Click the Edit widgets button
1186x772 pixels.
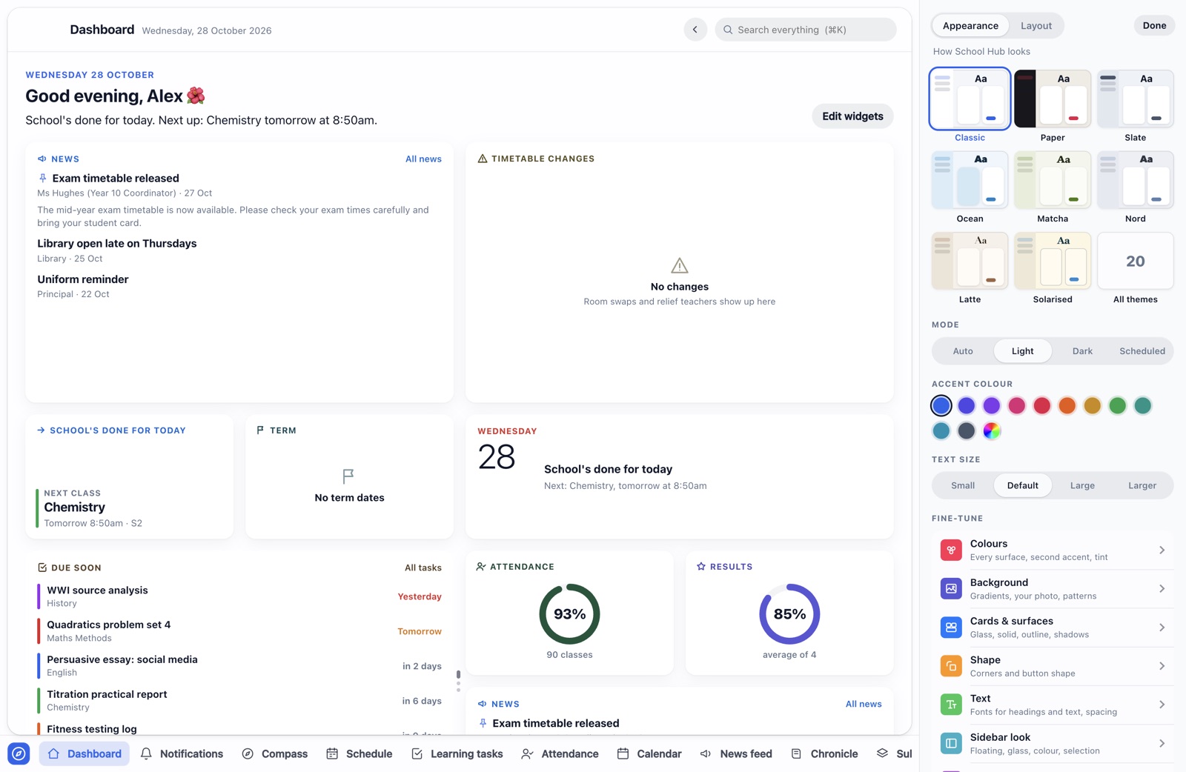point(852,116)
